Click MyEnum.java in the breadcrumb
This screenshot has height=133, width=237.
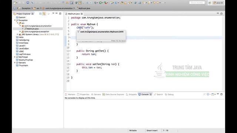(84, 8)
